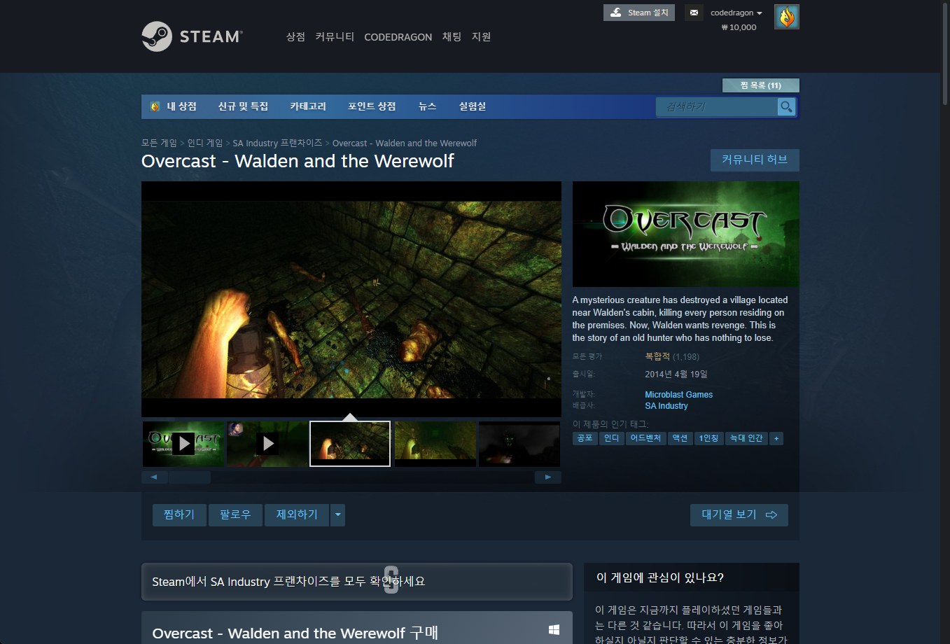The width and height of the screenshot is (950, 644).
Task: Click the SA Industry 프랜차이즈 breadcrumb link
Action: click(x=277, y=143)
